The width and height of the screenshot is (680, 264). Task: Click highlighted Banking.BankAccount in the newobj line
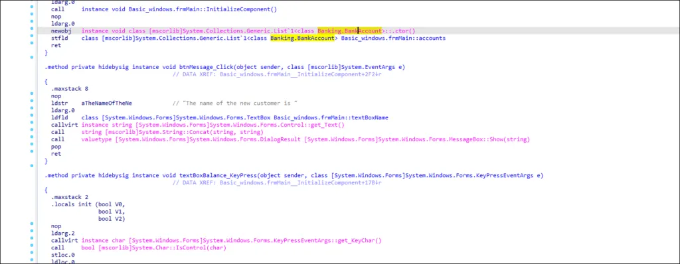click(349, 31)
